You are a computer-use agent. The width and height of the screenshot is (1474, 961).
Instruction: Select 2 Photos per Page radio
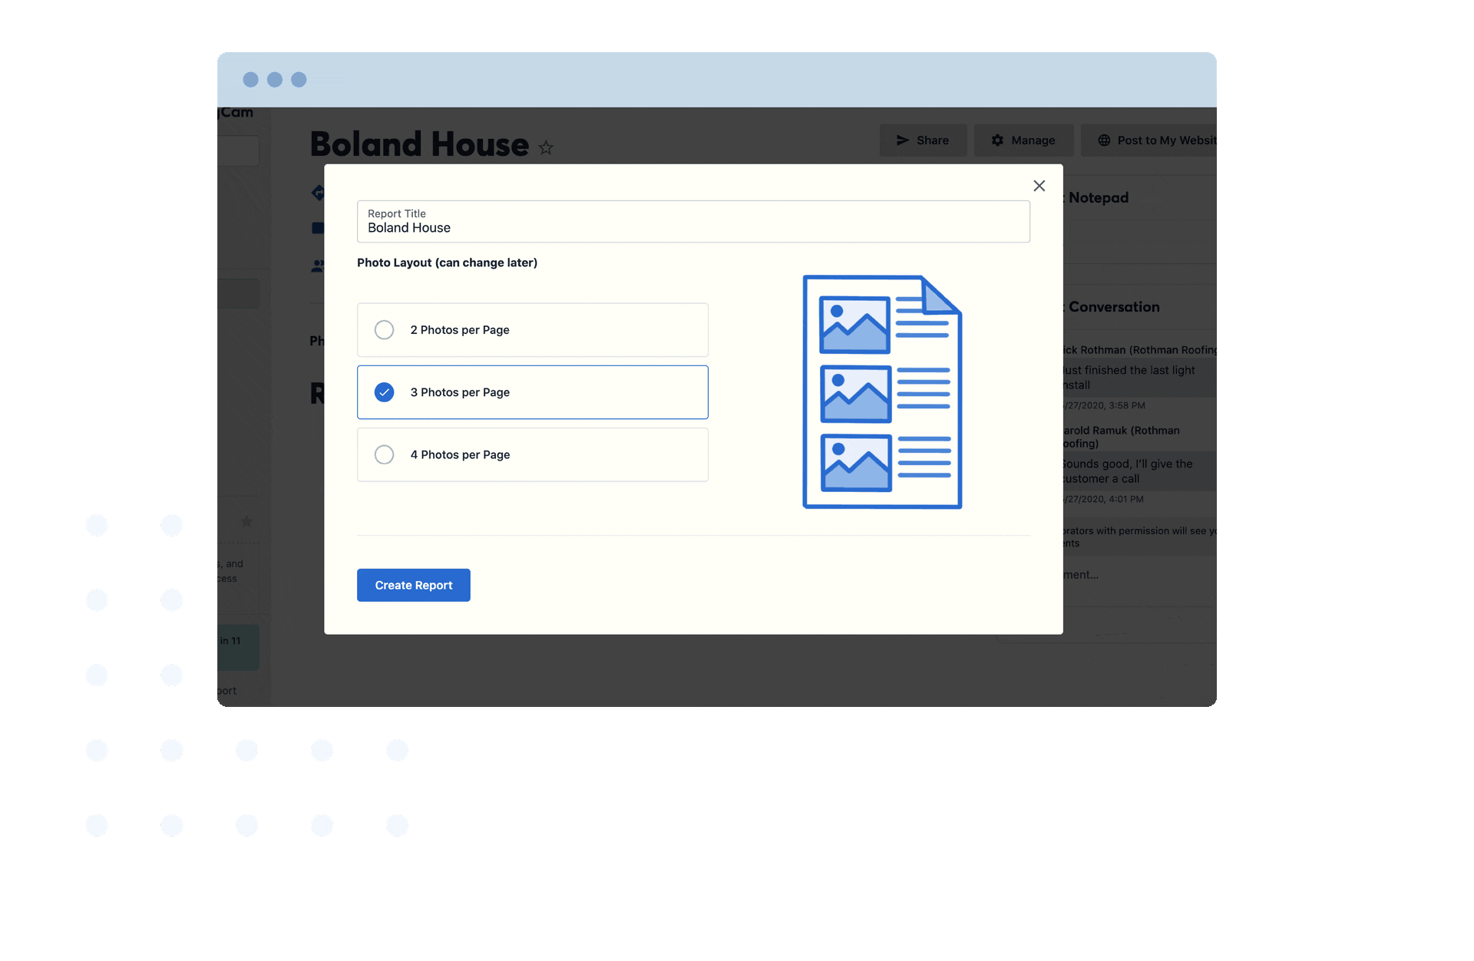(384, 330)
